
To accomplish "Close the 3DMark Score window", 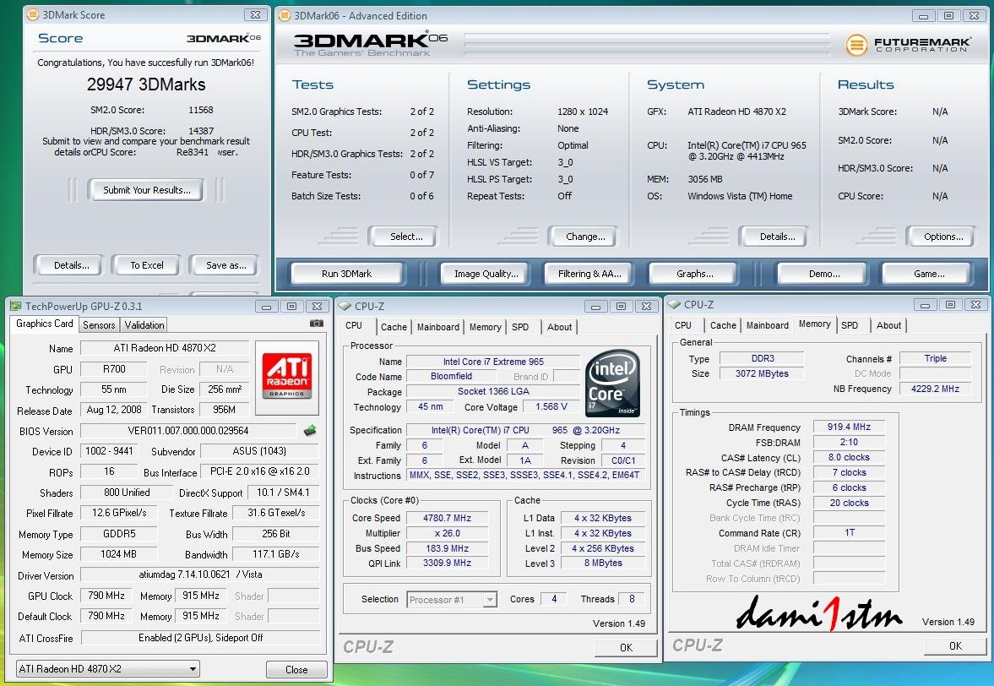I will pyautogui.click(x=255, y=14).
